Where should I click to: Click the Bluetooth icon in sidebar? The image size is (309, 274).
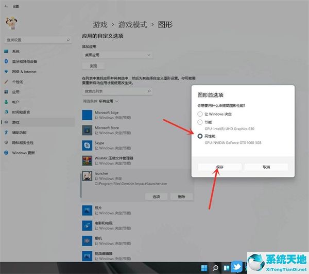click(x=6, y=61)
